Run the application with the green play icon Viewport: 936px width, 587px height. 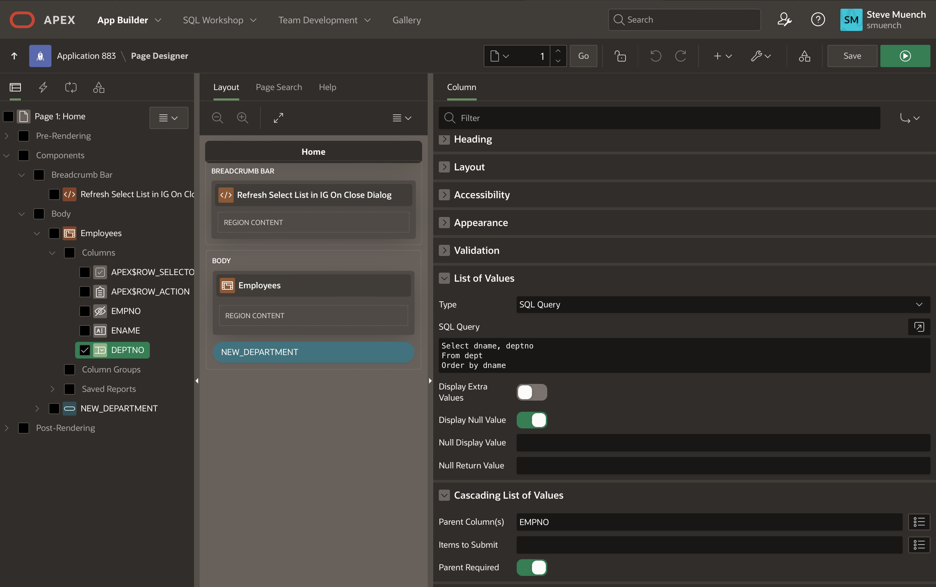click(x=905, y=56)
